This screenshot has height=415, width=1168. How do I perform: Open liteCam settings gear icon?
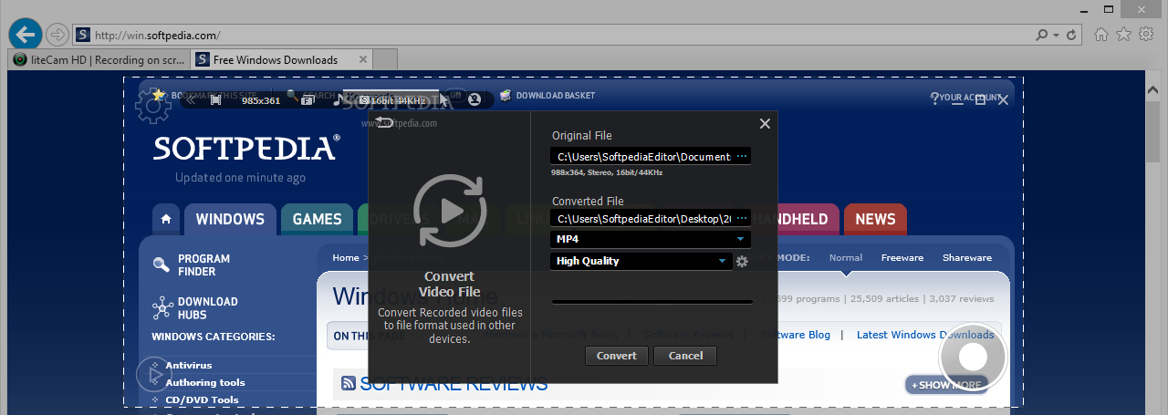coord(152,107)
